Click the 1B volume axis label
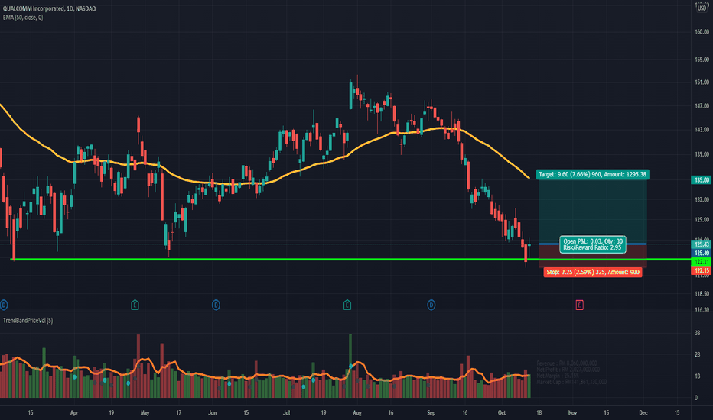The width and height of the screenshot is (713, 420). tap(697, 376)
